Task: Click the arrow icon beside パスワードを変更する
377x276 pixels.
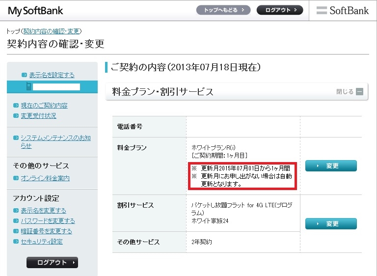Action: (16, 221)
